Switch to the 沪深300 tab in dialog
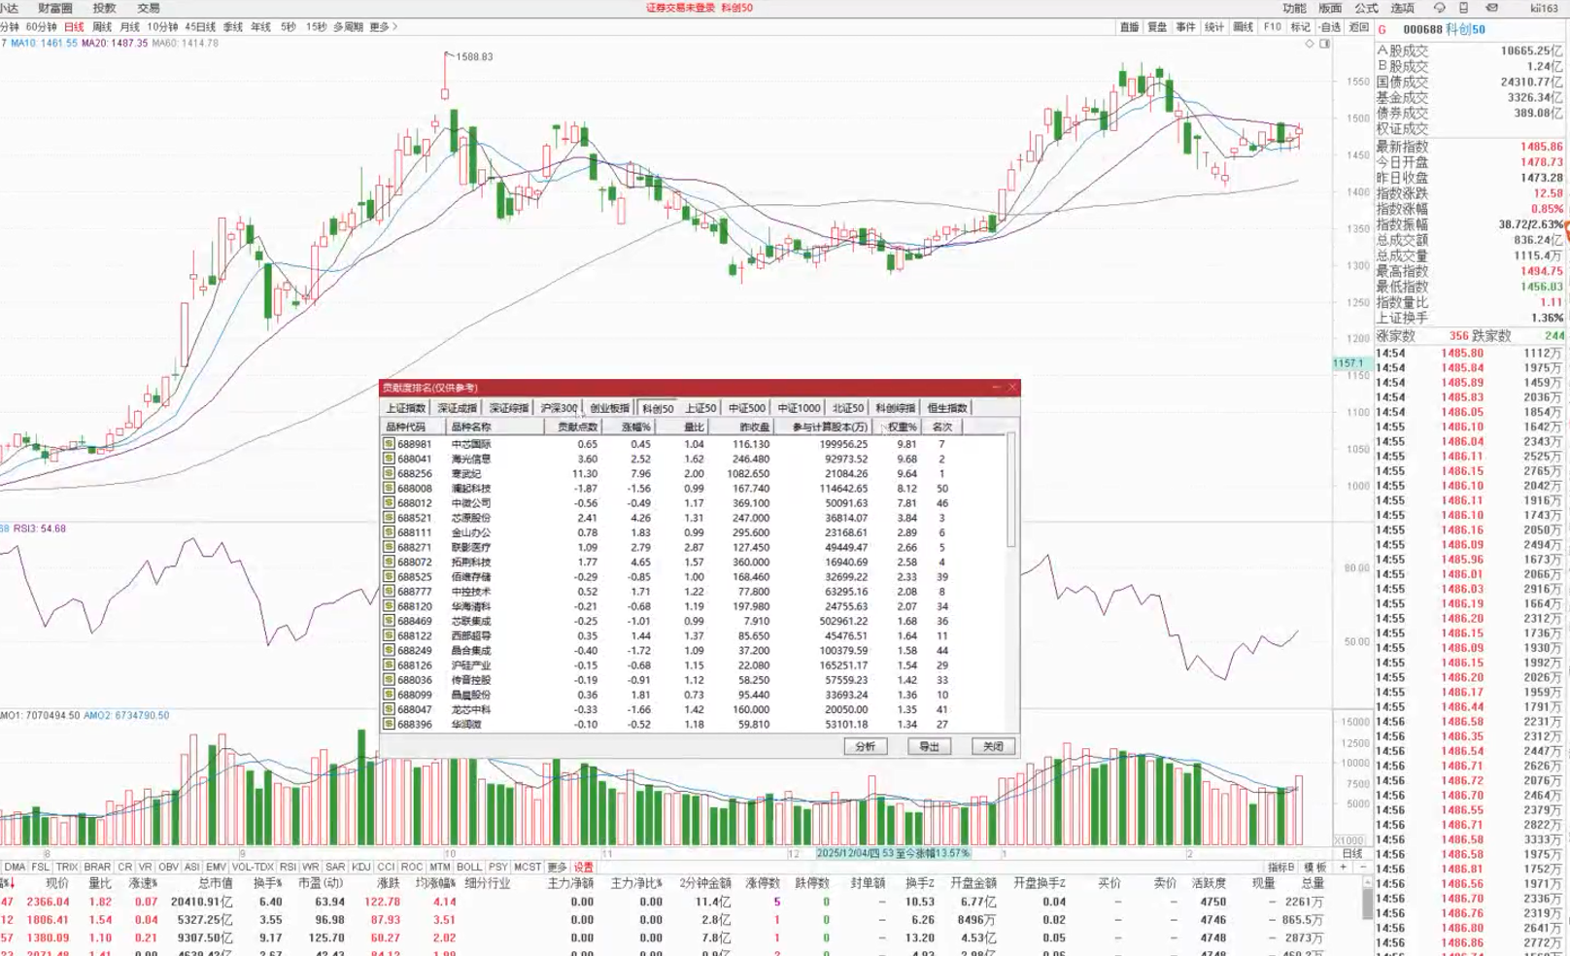Viewport: 1570px width, 956px height. coord(559,408)
